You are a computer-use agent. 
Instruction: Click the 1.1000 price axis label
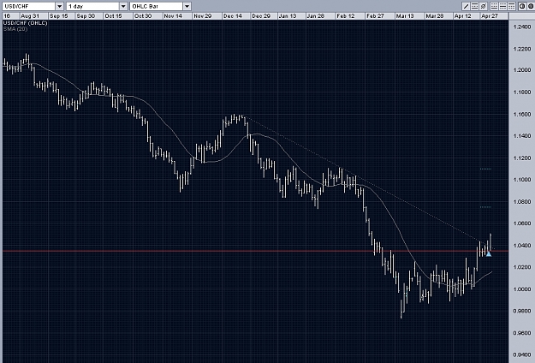point(522,180)
